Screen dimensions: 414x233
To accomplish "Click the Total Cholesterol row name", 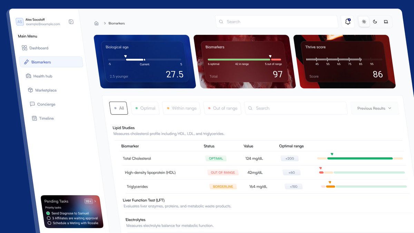I will (x=137, y=158).
